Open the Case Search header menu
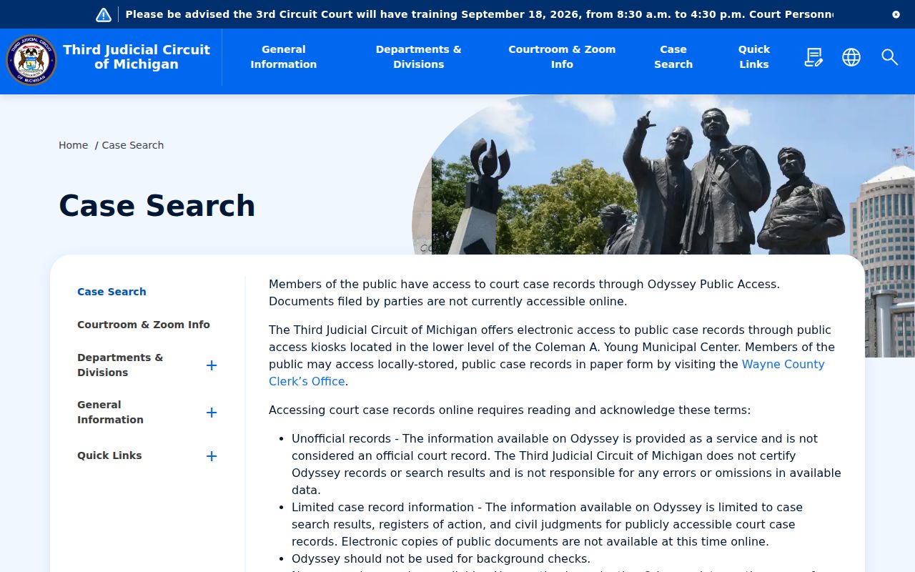Image resolution: width=915 pixels, height=572 pixels. (673, 57)
